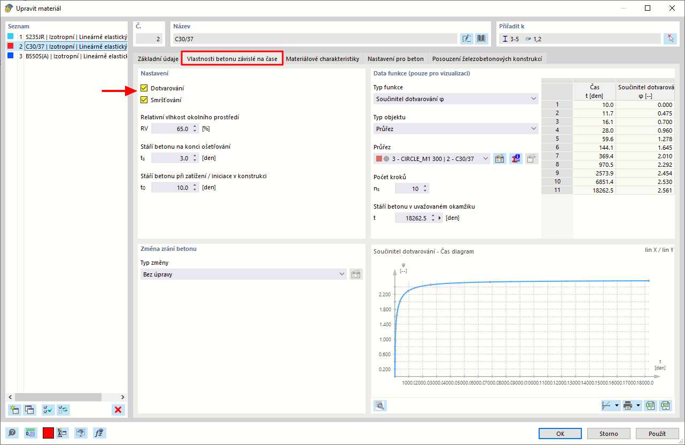Screen dimensions: 685x445
Task: Expand the print options dropdown arrow
Action: tap(639, 405)
